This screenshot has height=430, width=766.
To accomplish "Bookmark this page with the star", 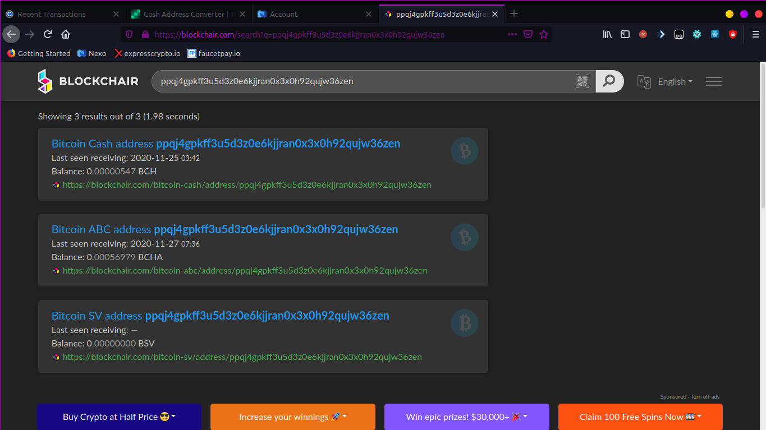I will pos(543,34).
